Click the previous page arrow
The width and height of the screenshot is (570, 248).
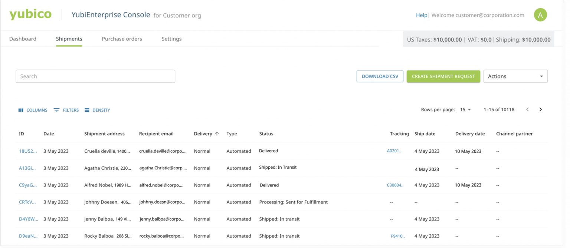[527, 109]
